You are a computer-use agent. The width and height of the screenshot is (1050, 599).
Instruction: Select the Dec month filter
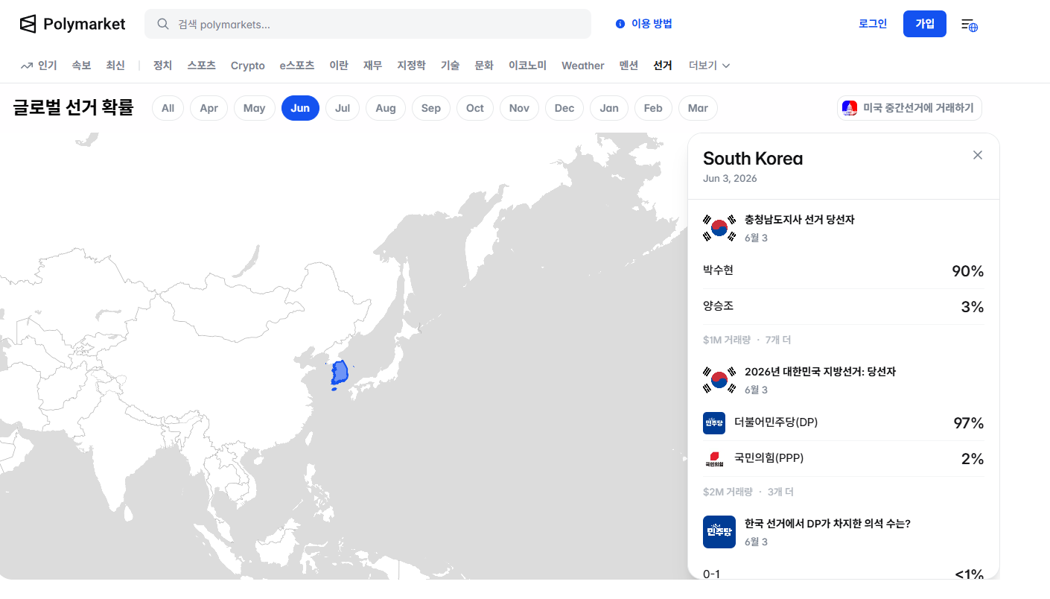coord(564,108)
